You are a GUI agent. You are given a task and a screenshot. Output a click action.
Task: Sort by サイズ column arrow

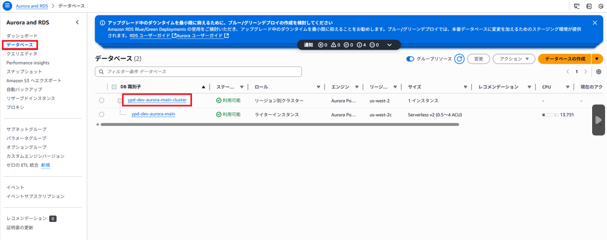click(x=465, y=87)
